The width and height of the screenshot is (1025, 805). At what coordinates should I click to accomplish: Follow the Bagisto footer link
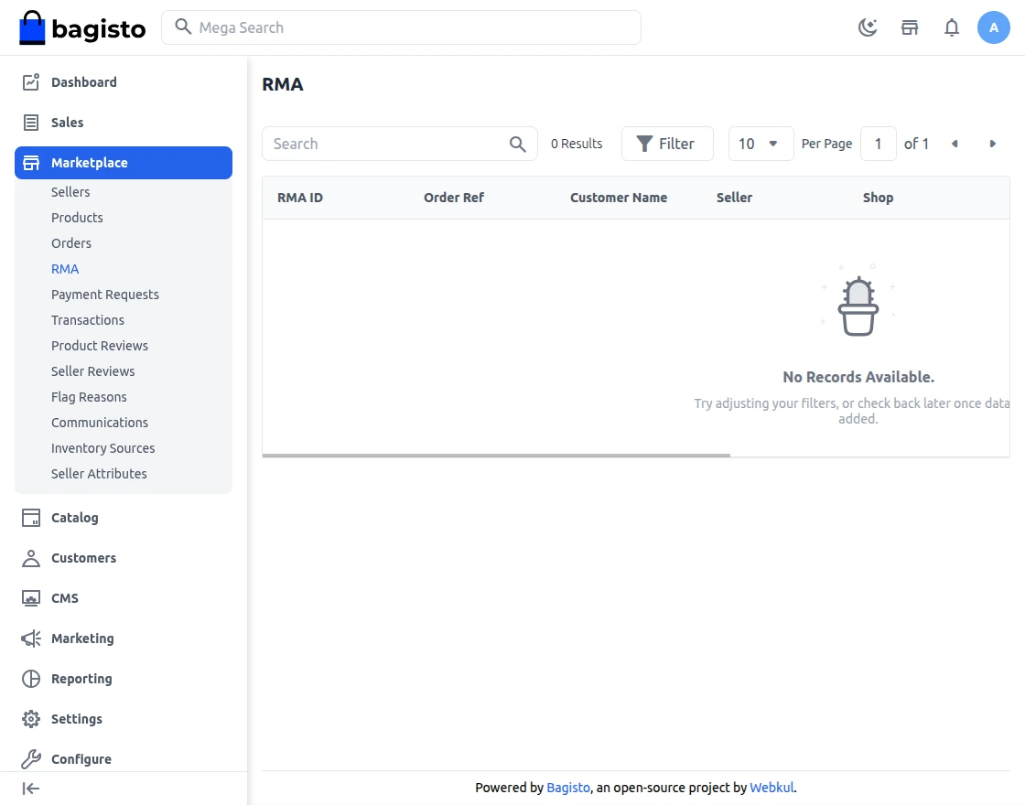tap(568, 788)
